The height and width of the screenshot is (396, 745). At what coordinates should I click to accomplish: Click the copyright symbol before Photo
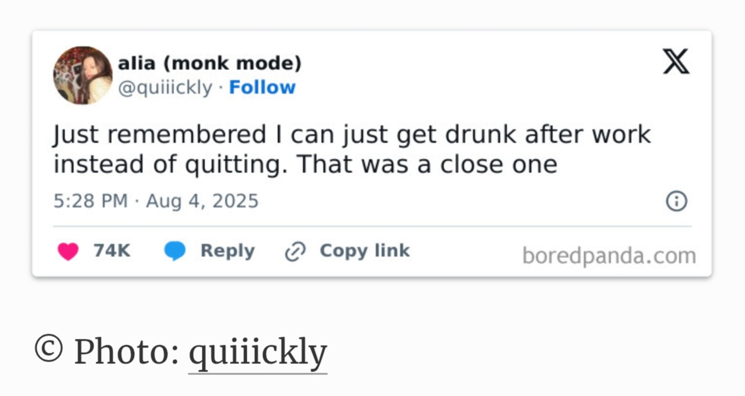48,349
